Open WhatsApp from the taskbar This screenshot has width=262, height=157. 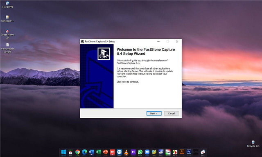[140, 152]
